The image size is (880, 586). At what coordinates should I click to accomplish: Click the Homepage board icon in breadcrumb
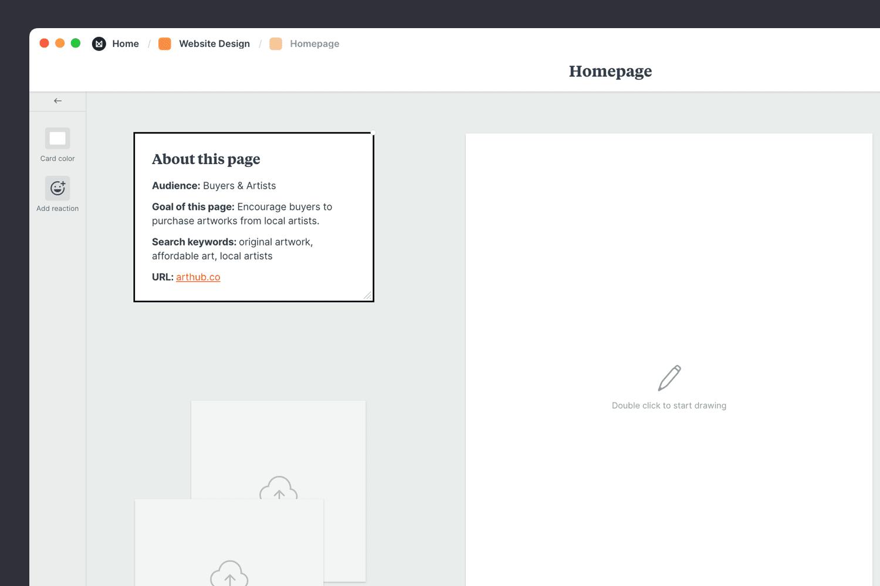coord(275,43)
